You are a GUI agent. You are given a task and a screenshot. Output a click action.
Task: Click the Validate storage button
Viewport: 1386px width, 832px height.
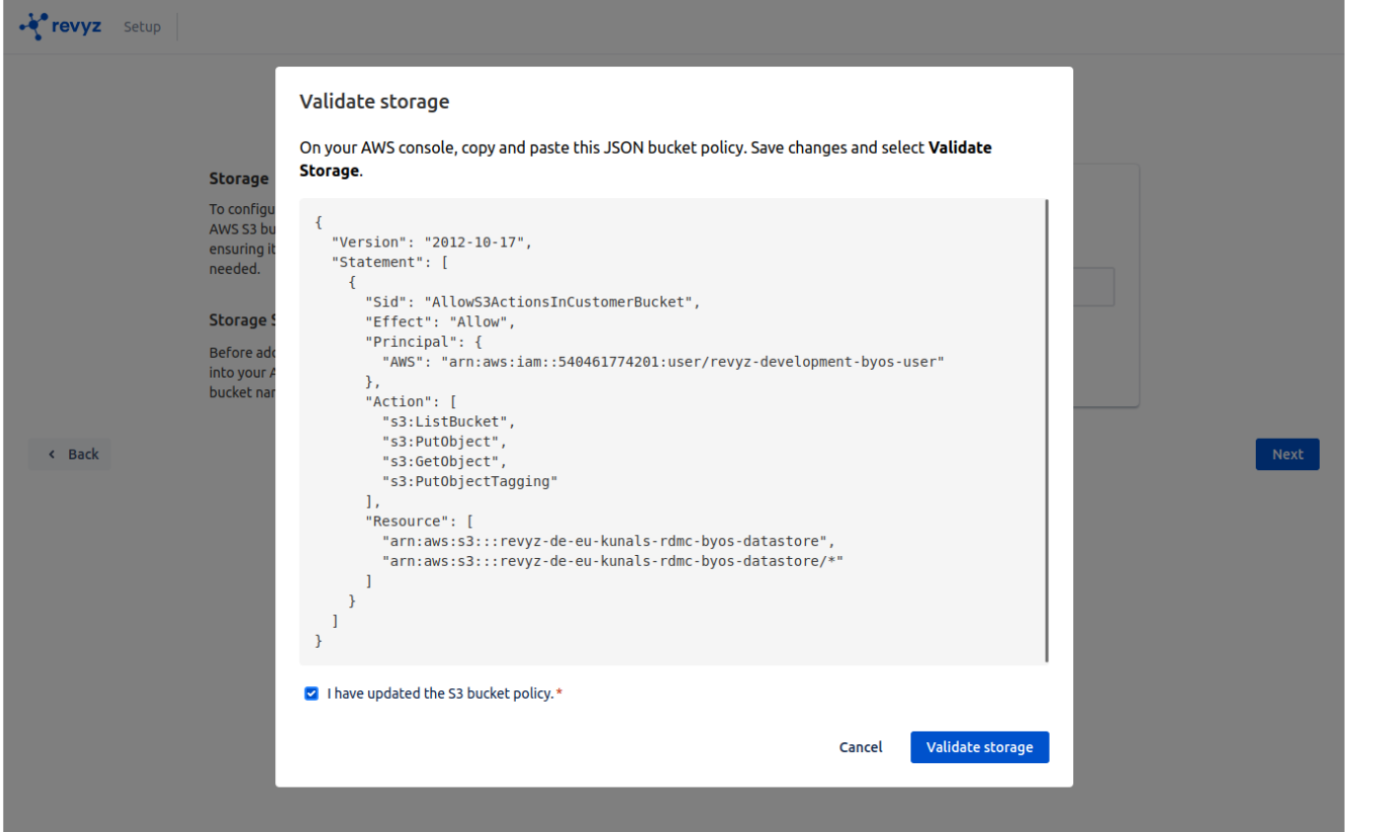coord(980,747)
